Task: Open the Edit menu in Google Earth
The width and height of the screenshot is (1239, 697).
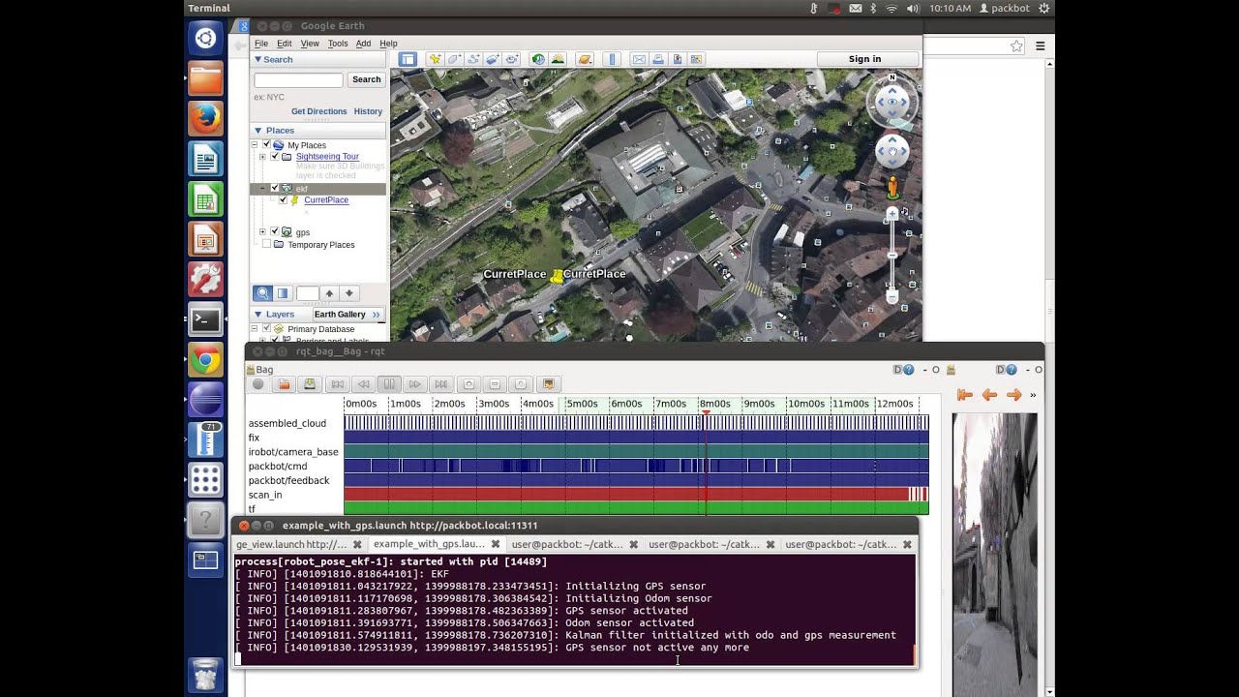Action: tap(284, 44)
